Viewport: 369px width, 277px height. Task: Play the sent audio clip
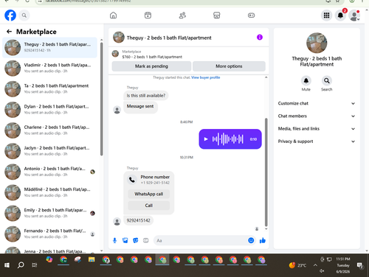206,139
